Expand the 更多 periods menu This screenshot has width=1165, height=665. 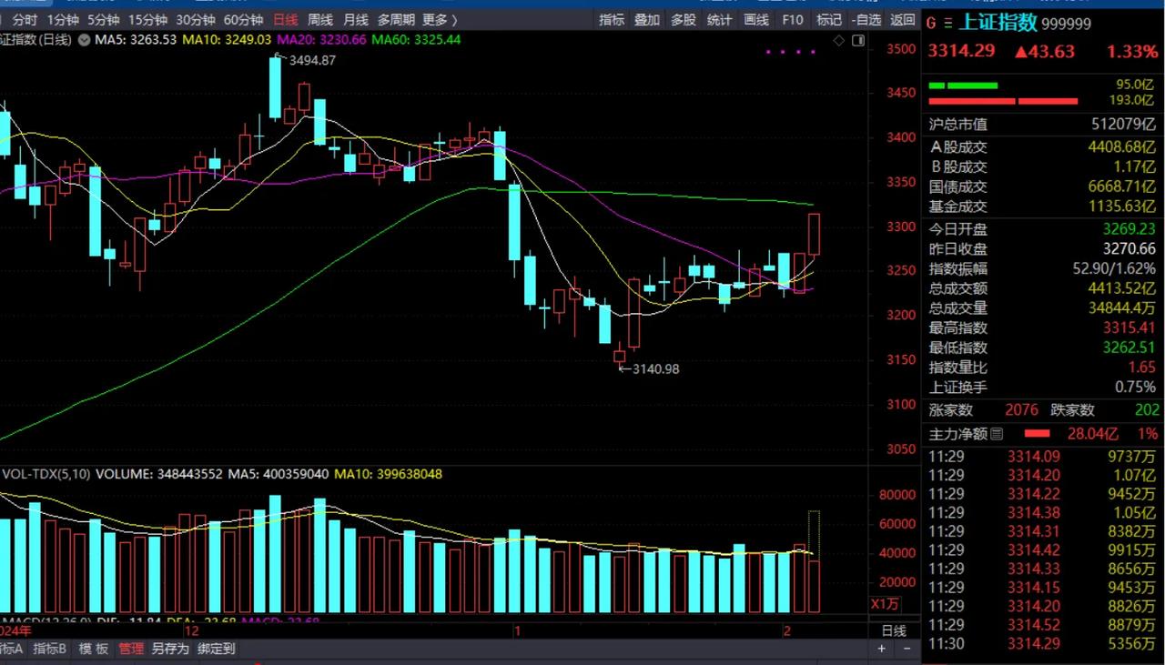pos(440,19)
